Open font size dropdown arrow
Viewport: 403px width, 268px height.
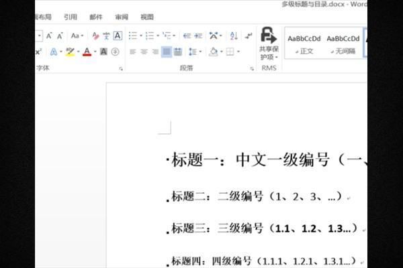pos(40,36)
